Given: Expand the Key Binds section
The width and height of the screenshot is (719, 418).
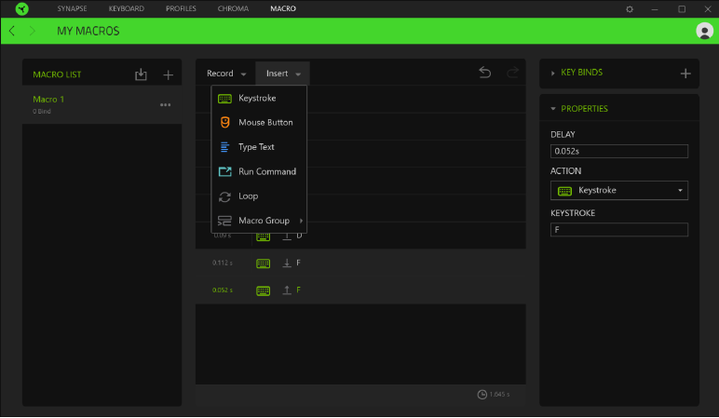Looking at the screenshot, I should [552, 73].
